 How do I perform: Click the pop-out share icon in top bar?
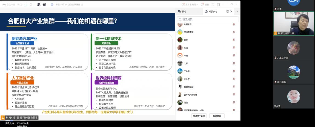31,4
